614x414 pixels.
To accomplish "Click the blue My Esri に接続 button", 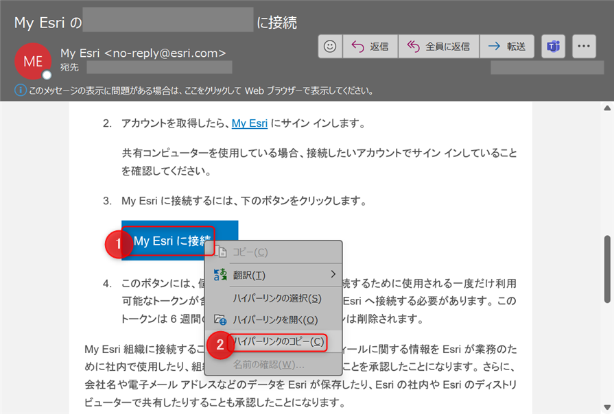I will [180, 241].
